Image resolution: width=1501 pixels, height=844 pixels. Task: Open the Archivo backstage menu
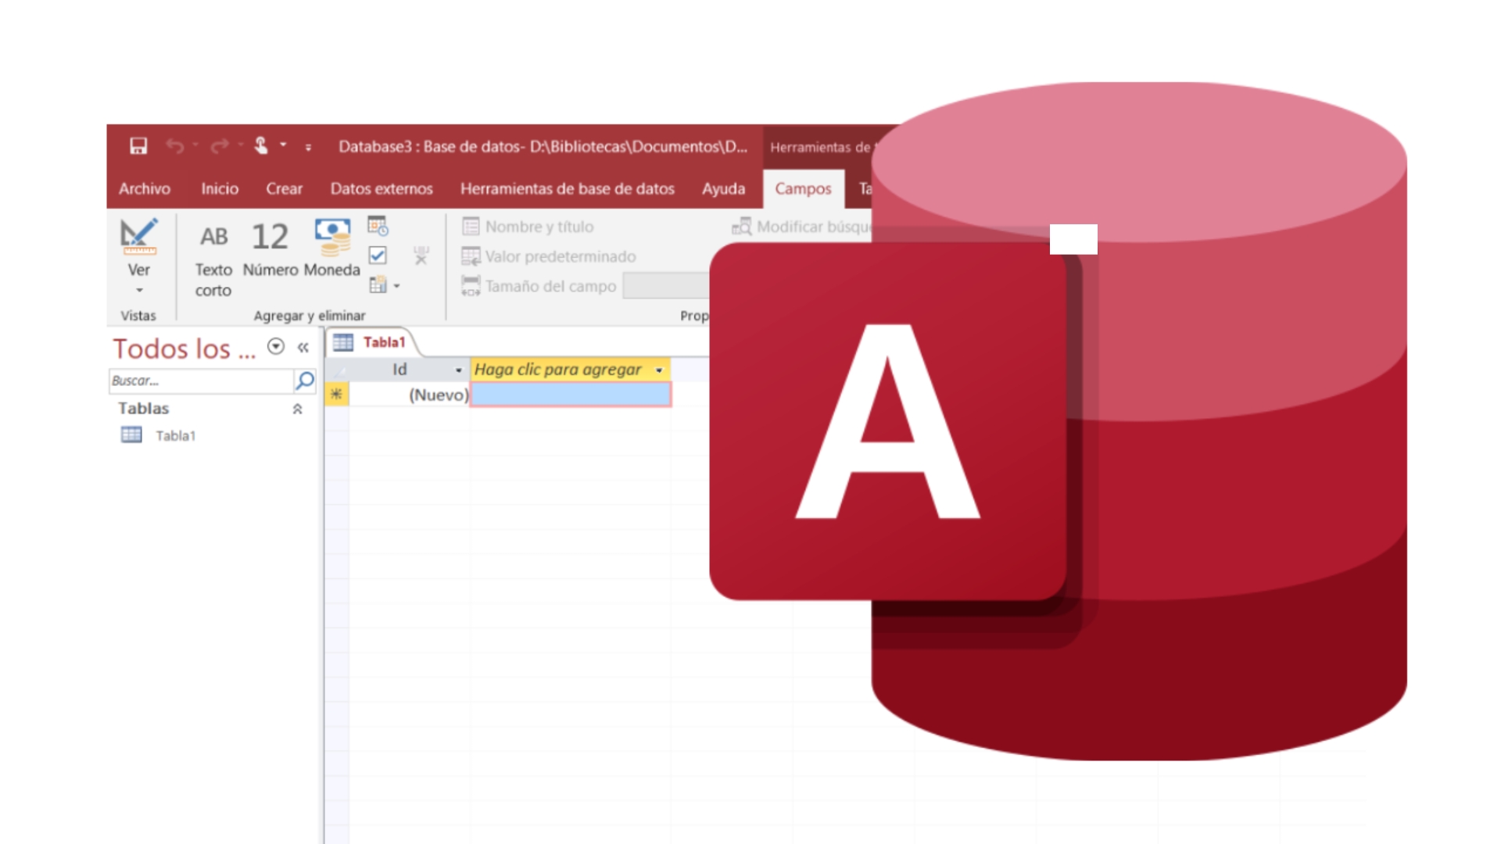pyautogui.click(x=145, y=188)
